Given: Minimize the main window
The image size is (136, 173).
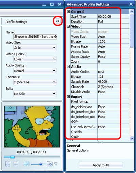Looking at the screenshot, I should coord(44,5).
